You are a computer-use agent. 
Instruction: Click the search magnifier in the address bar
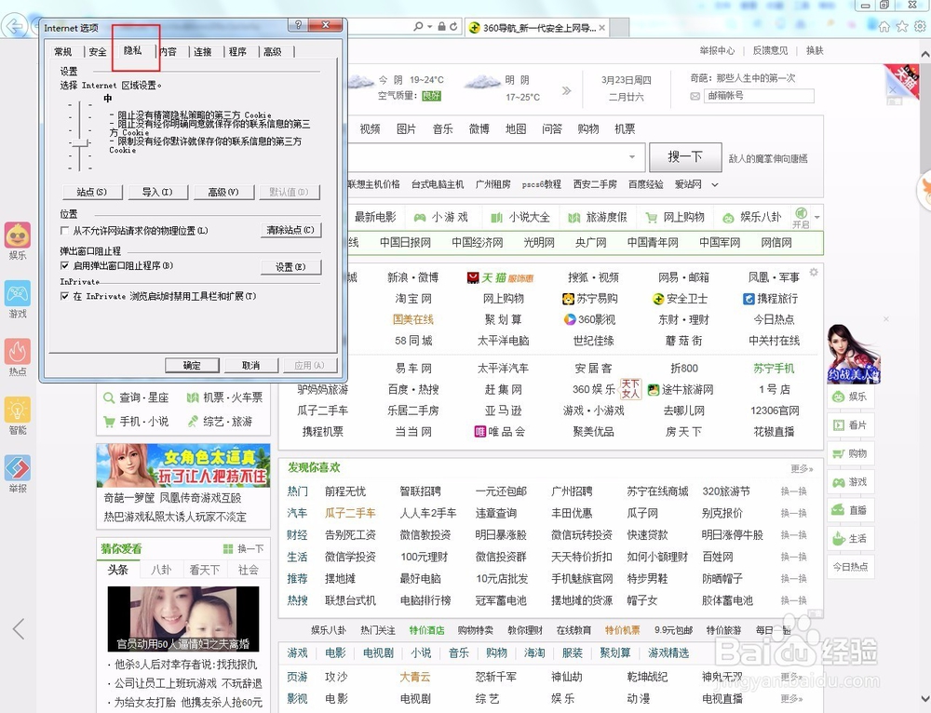[x=418, y=27]
